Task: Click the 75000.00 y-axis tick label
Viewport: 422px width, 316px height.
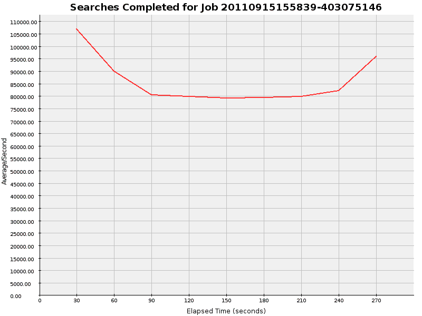Action: click(23, 110)
